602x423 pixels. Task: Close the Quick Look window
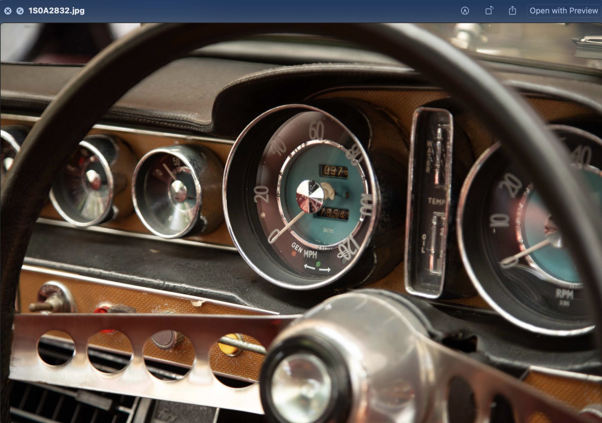8,11
